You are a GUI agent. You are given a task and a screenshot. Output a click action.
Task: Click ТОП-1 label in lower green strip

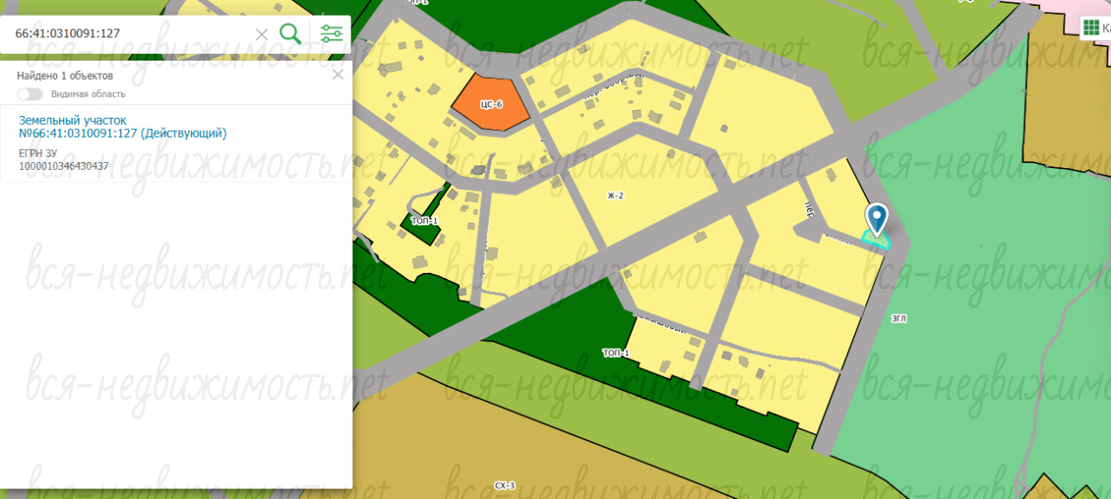[x=615, y=353]
